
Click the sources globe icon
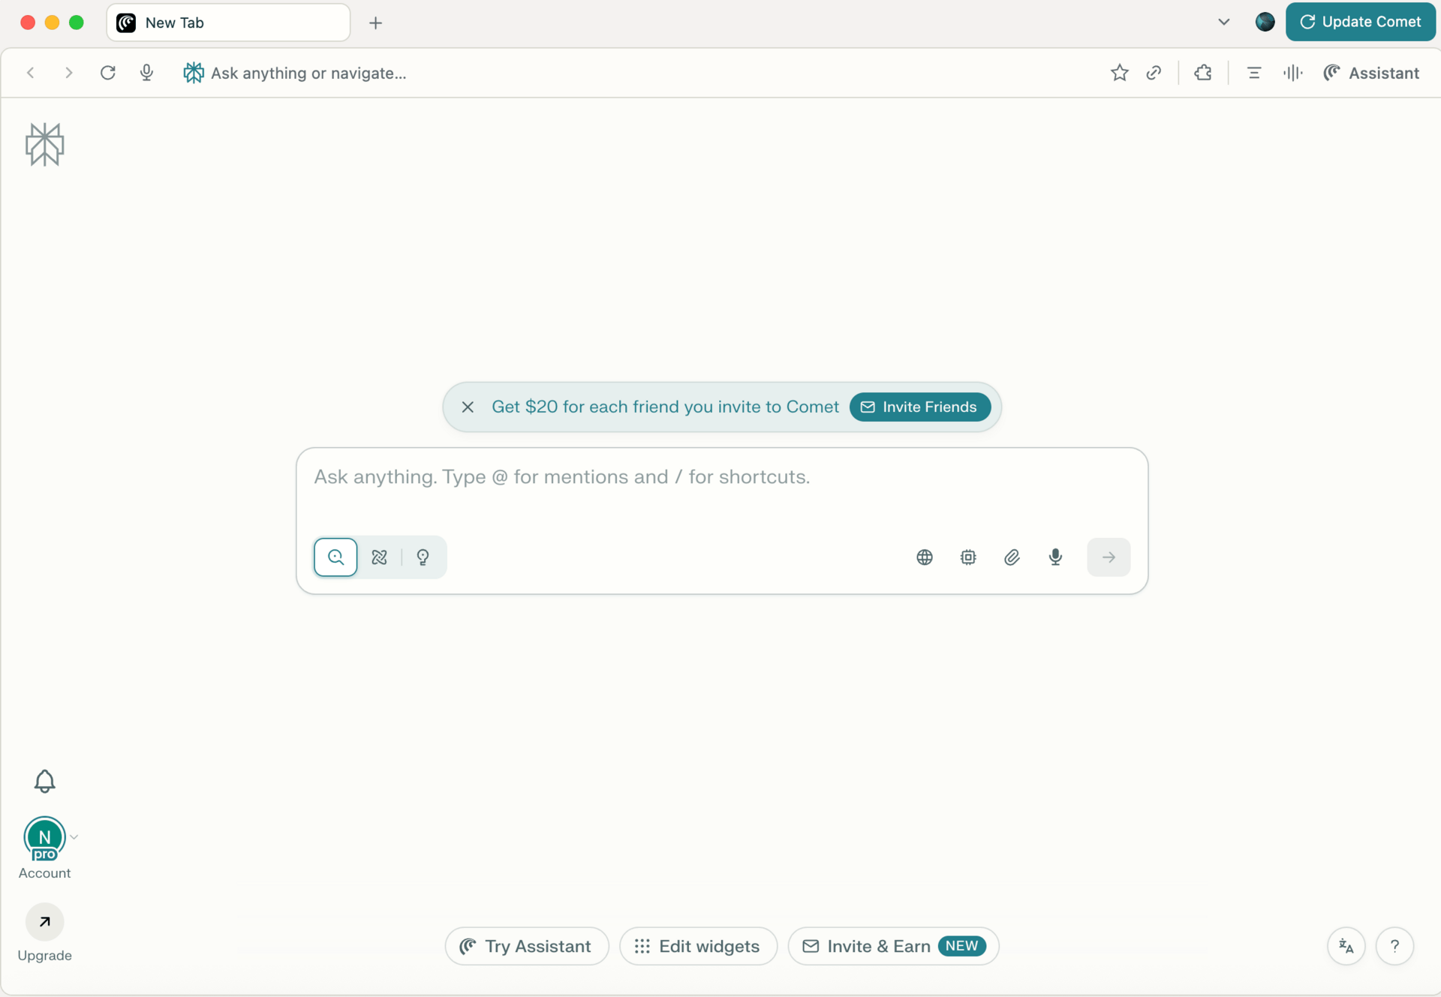click(925, 557)
